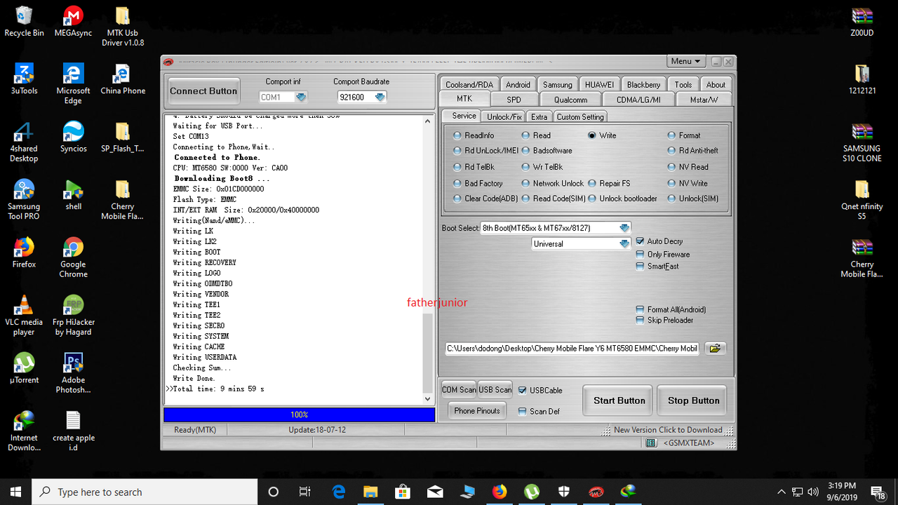Browse for firmware file folder icon
This screenshot has height=505, width=898.
coord(715,349)
